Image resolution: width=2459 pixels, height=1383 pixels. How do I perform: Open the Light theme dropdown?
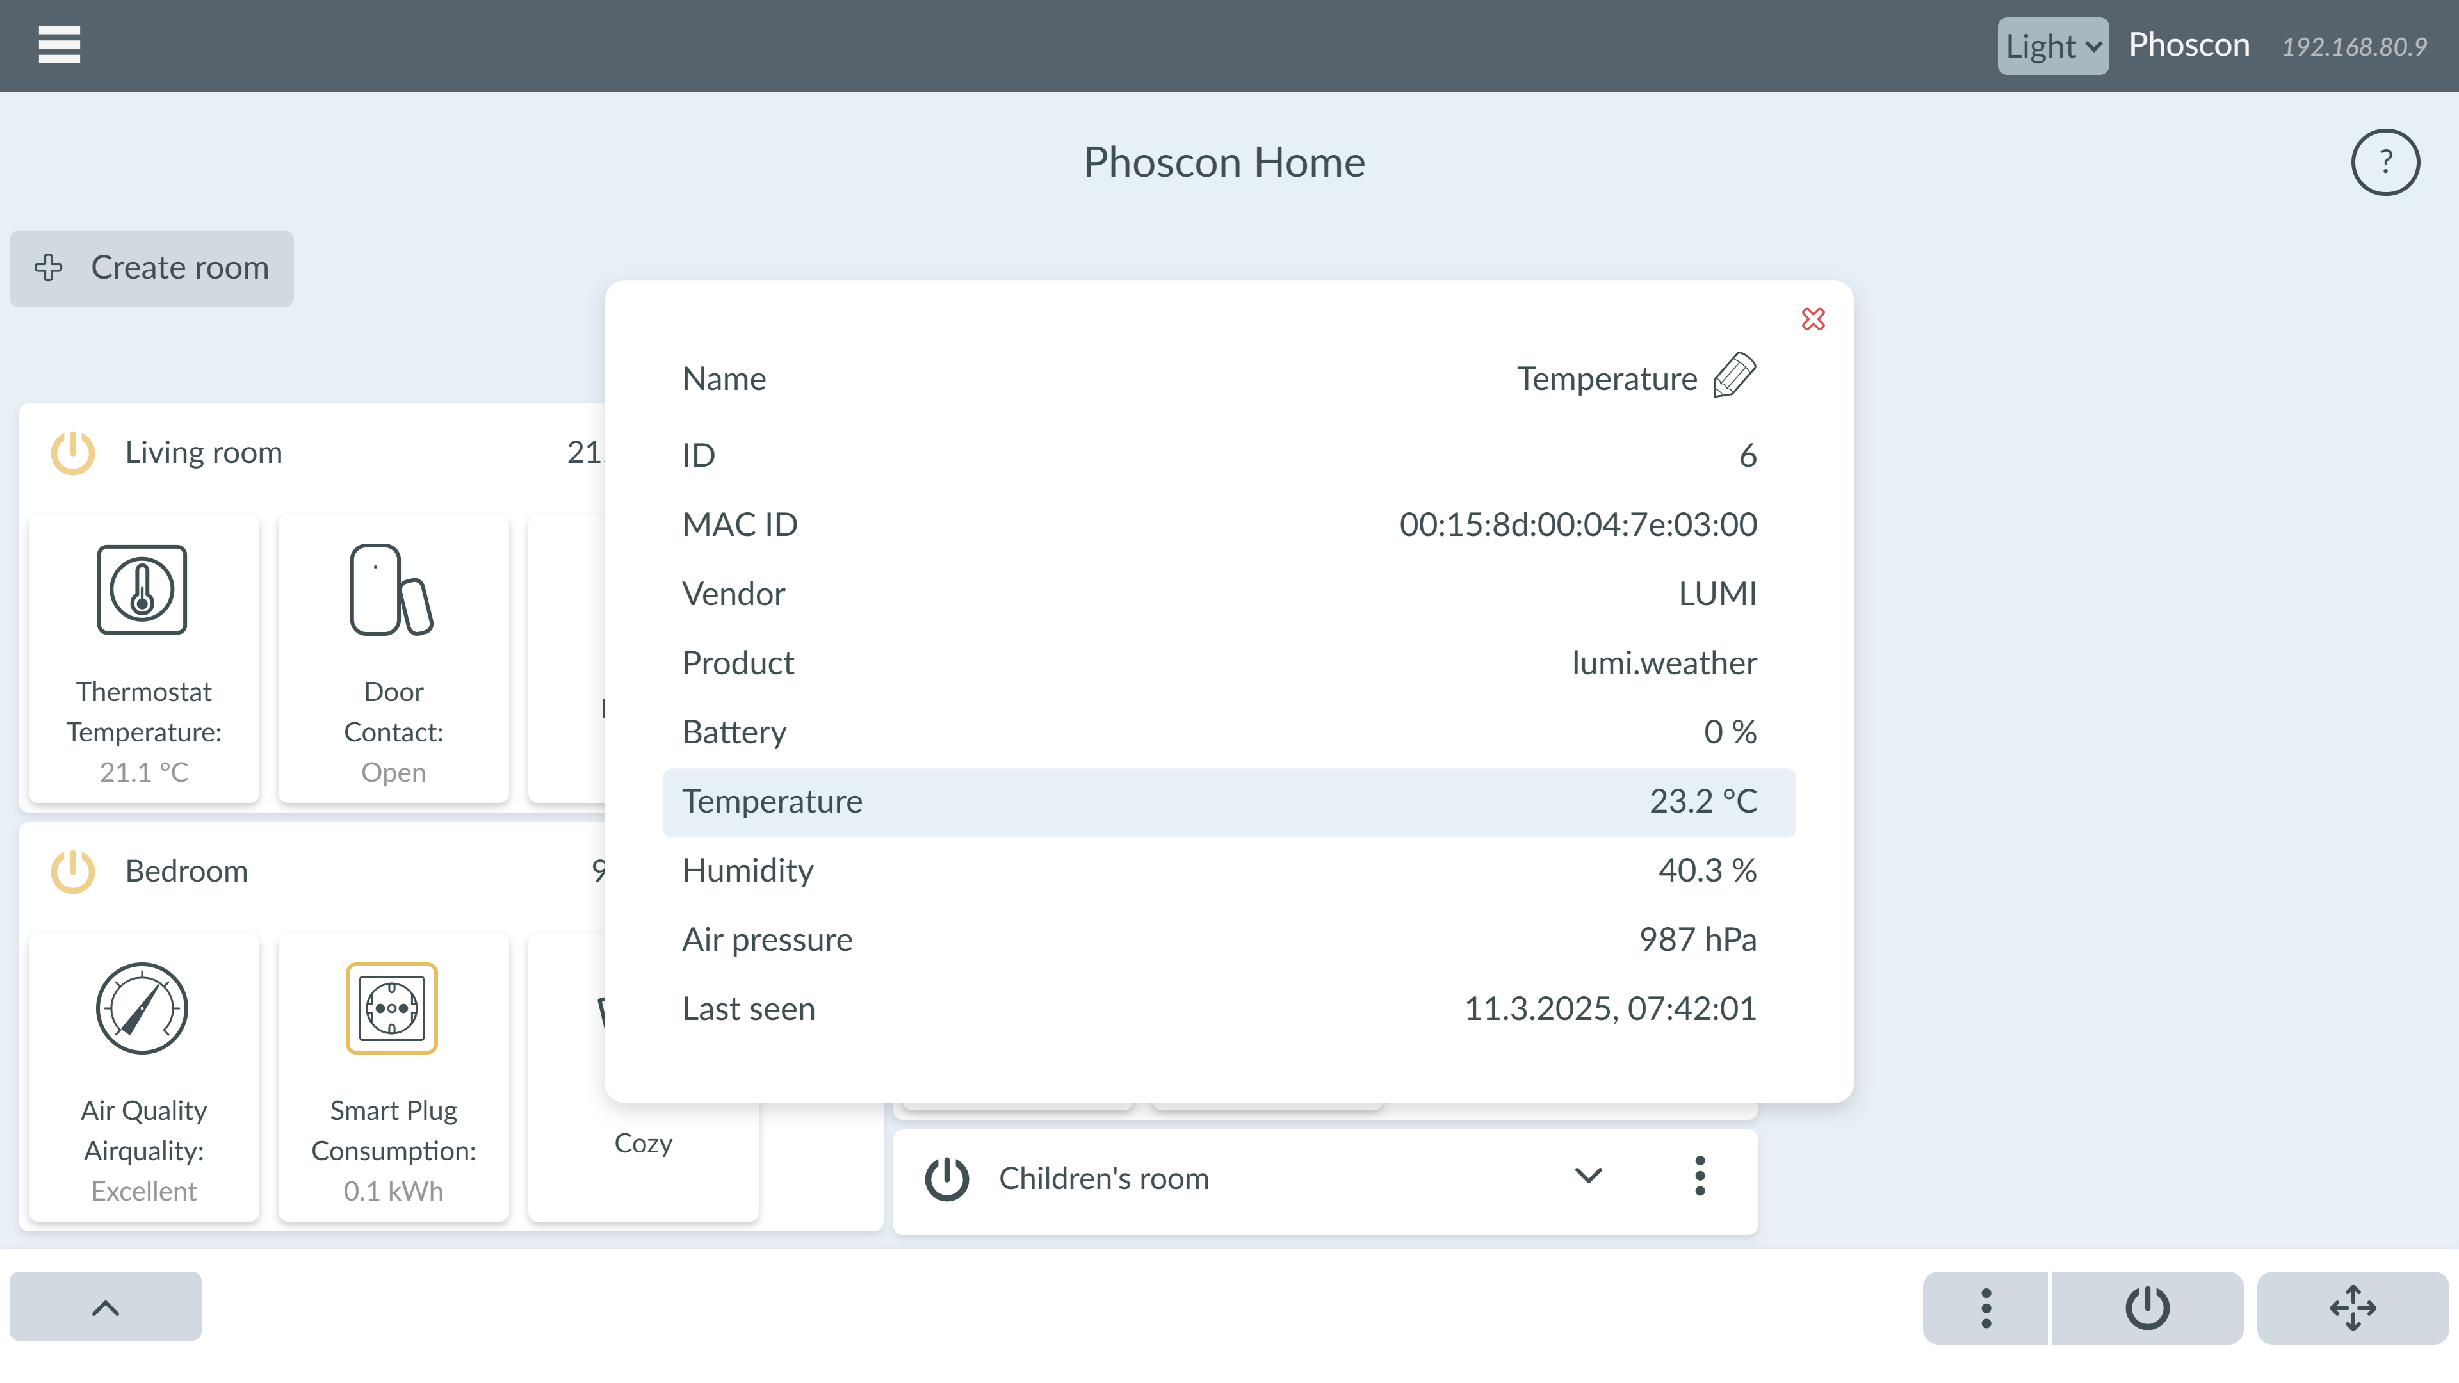tap(2052, 46)
